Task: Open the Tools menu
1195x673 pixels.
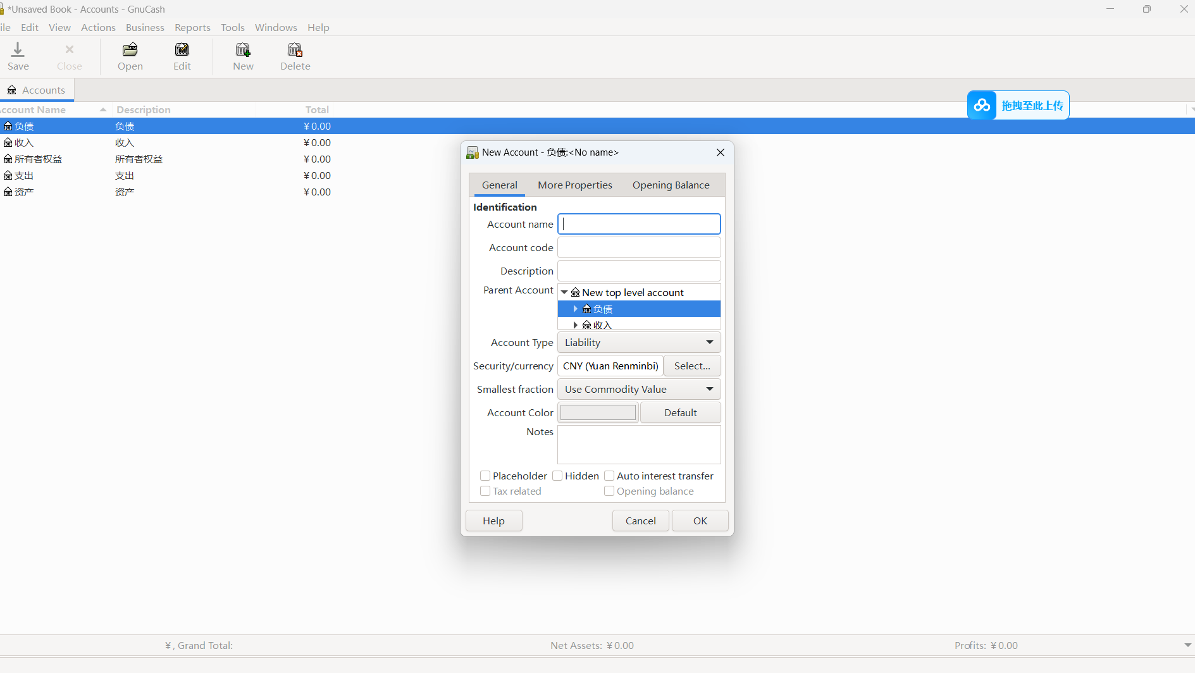Action: coord(232,27)
